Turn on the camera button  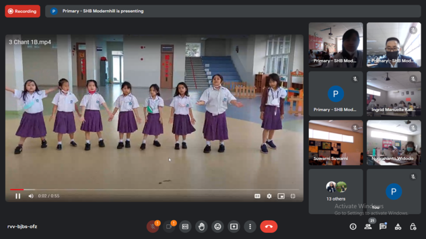tap(169, 226)
